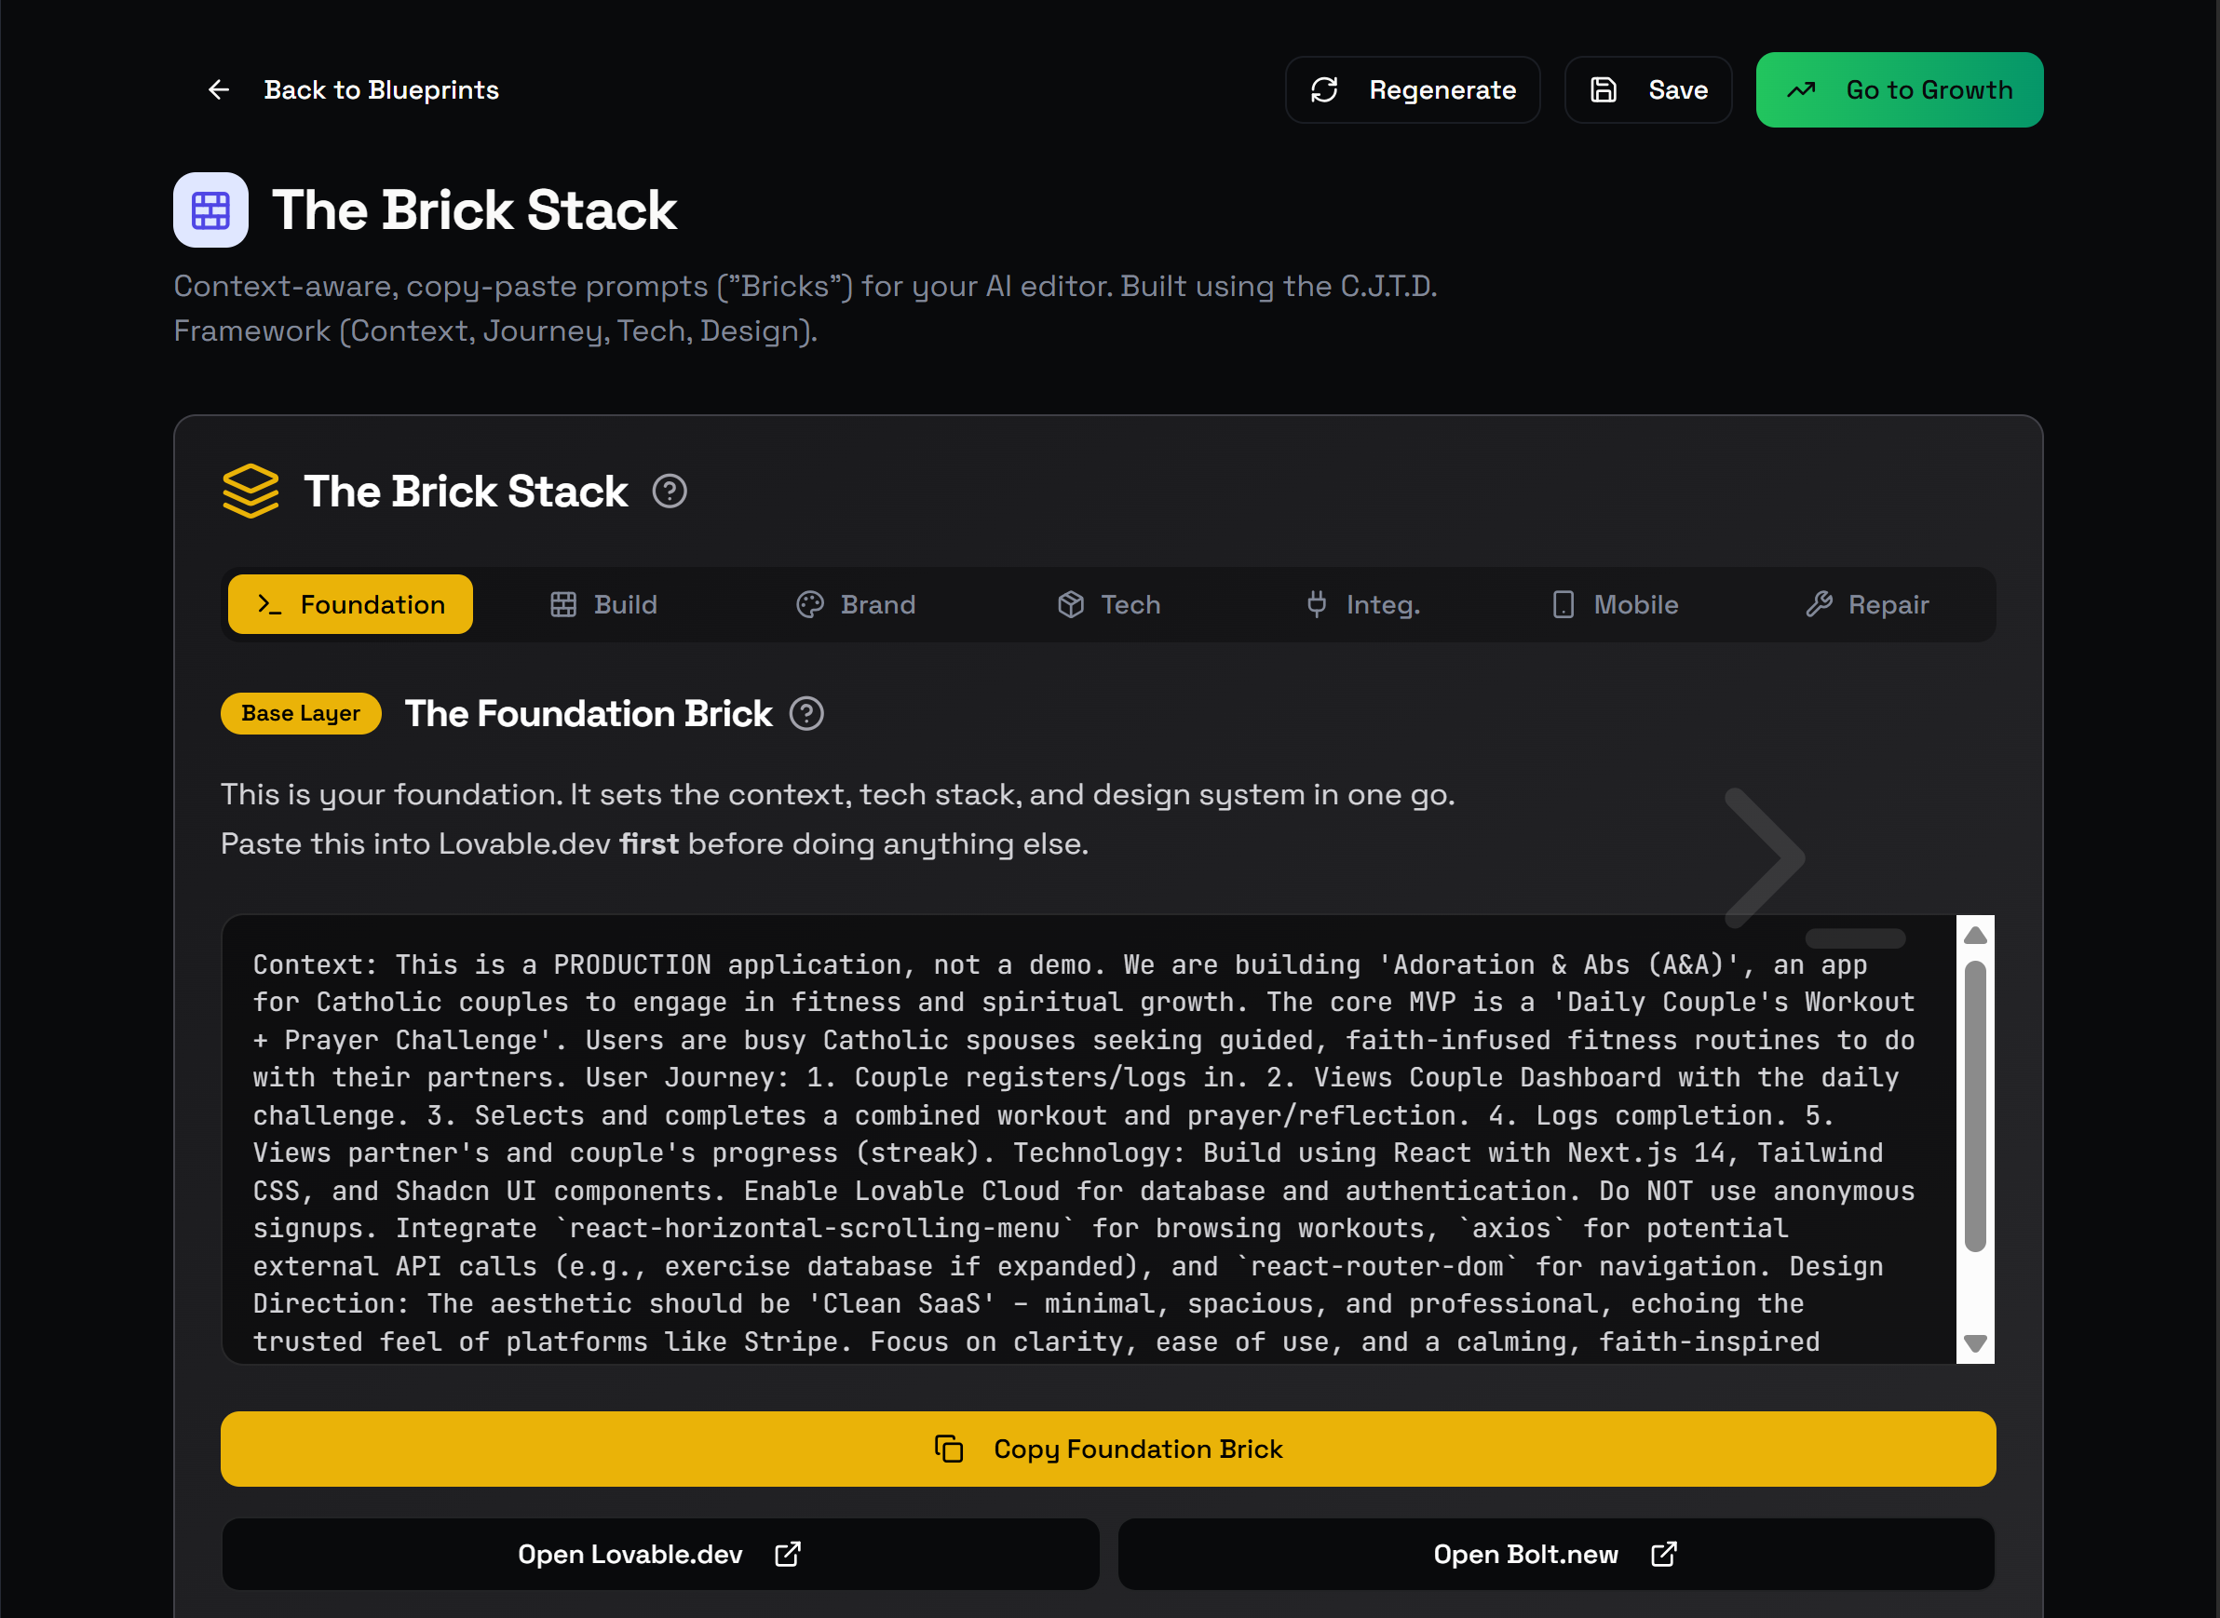This screenshot has height=1618, width=2220.
Task: Click the Regenerate button
Action: coord(1412,89)
